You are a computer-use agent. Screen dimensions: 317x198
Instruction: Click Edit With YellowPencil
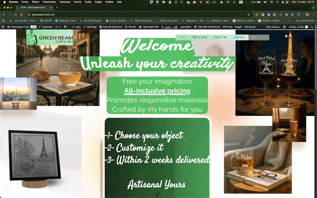click(207, 27)
